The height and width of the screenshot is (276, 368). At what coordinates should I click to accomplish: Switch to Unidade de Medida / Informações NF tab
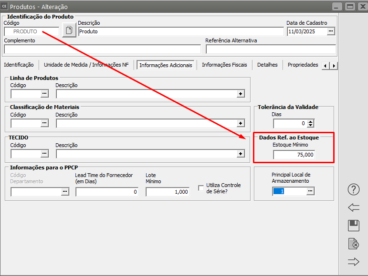click(x=86, y=65)
